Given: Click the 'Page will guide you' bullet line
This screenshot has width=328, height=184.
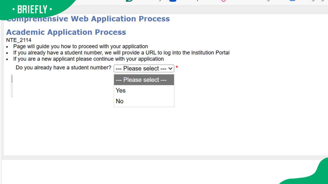Looking at the screenshot, I should pyautogui.click(x=81, y=46).
